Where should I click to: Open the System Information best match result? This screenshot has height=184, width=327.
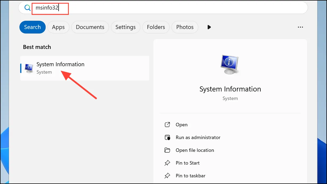(x=85, y=68)
